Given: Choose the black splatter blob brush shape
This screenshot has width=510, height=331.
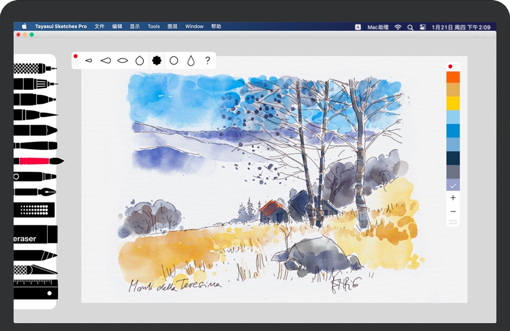Looking at the screenshot, I should (x=157, y=61).
